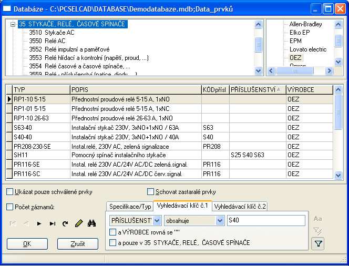Choose Lovato electric manufacturer
The image size is (349, 266).
[x=308, y=49]
